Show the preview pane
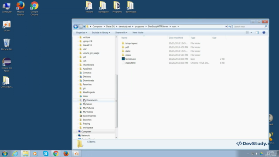 pos(257,32)
